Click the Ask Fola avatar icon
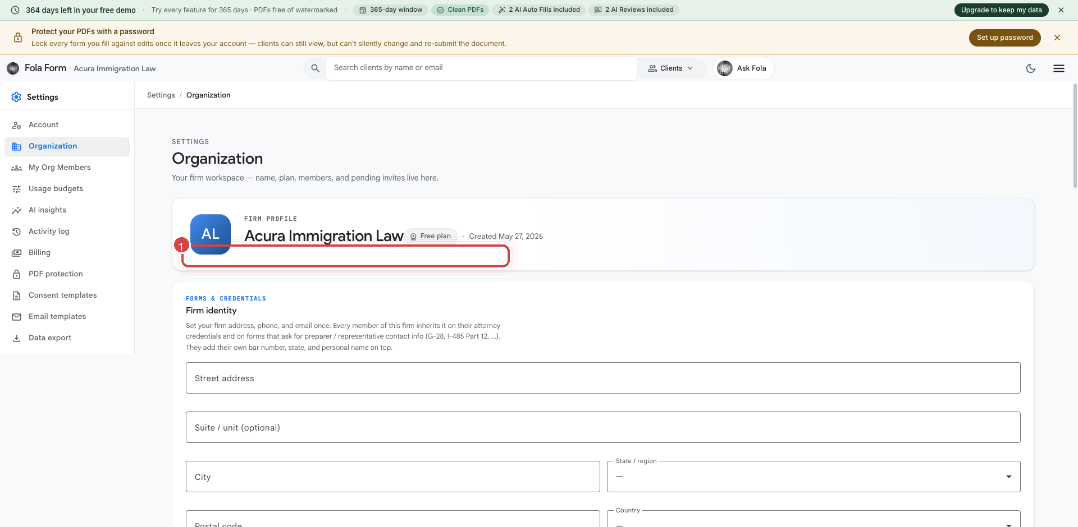Screen dimensions: 1078x527 725,68
